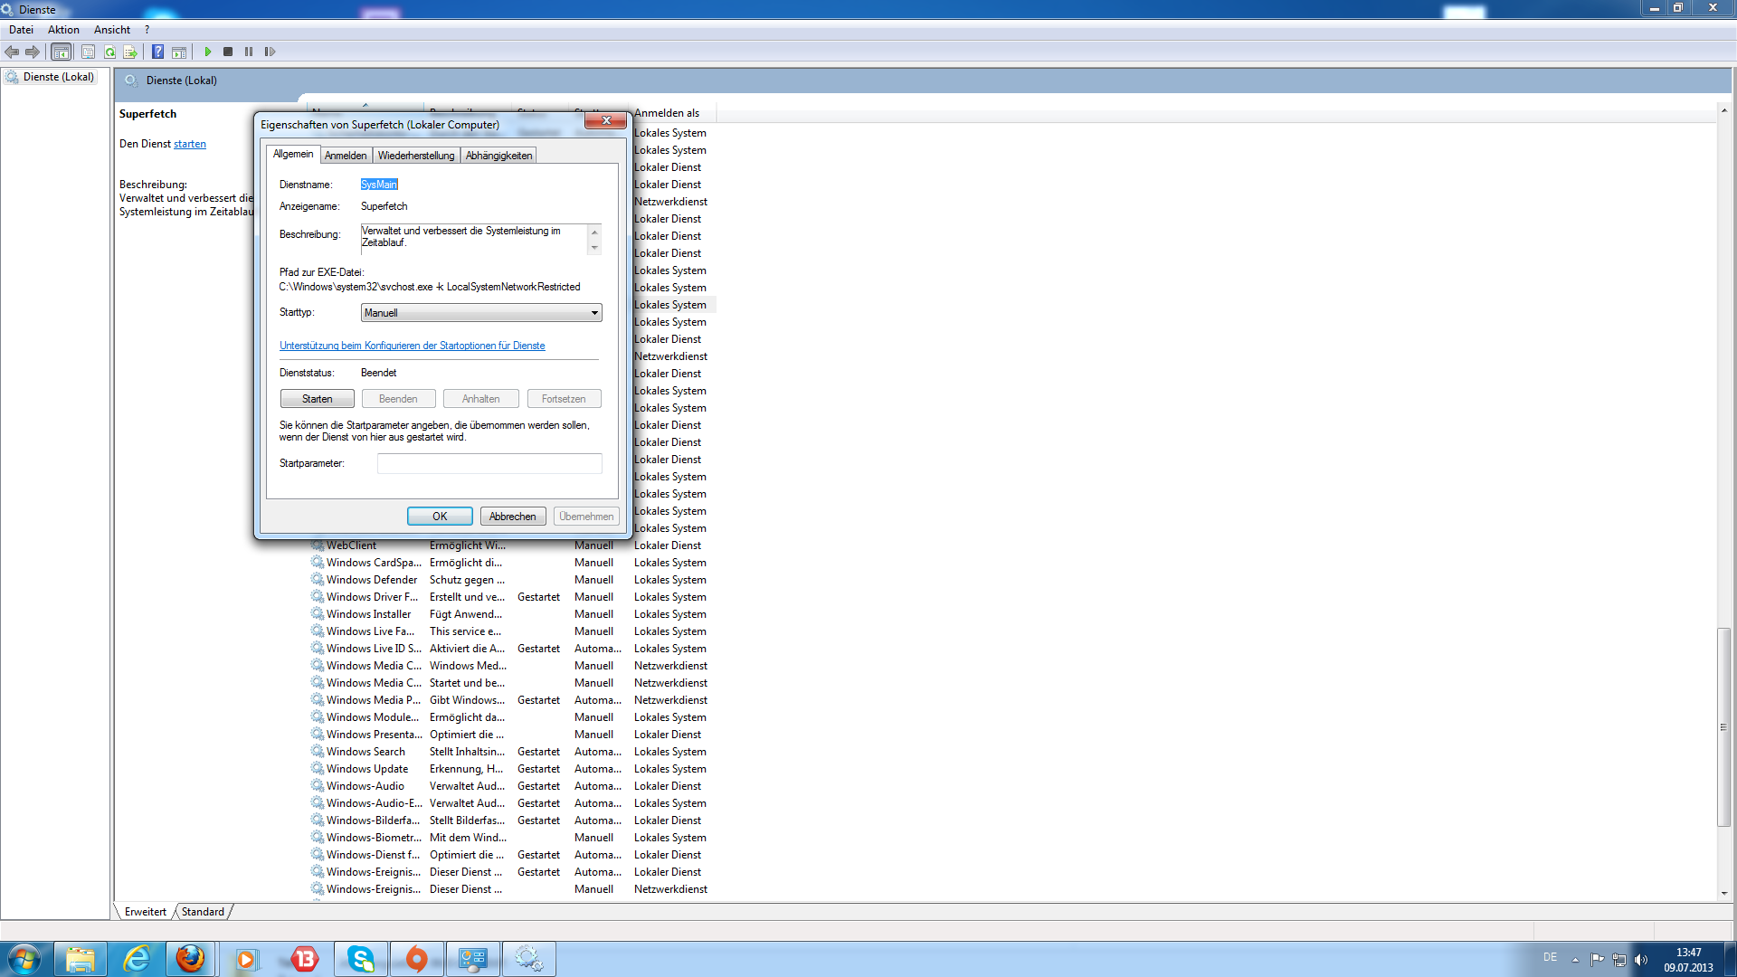1737x977 pixels.
Task: Launch Internet Explorer from the taskbar
Action: 137,959
